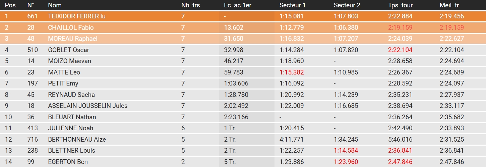Viewport: 486px width, 167px height.
Task: Click the "Pos." column header
Action: [11, 5]
